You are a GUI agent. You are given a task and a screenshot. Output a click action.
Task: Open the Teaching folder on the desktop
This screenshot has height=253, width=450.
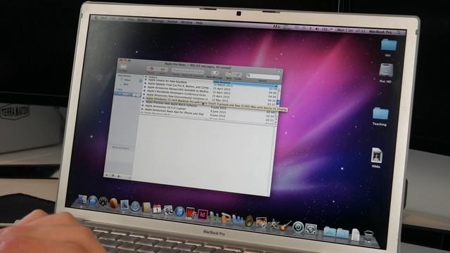[x=380, y=114]
